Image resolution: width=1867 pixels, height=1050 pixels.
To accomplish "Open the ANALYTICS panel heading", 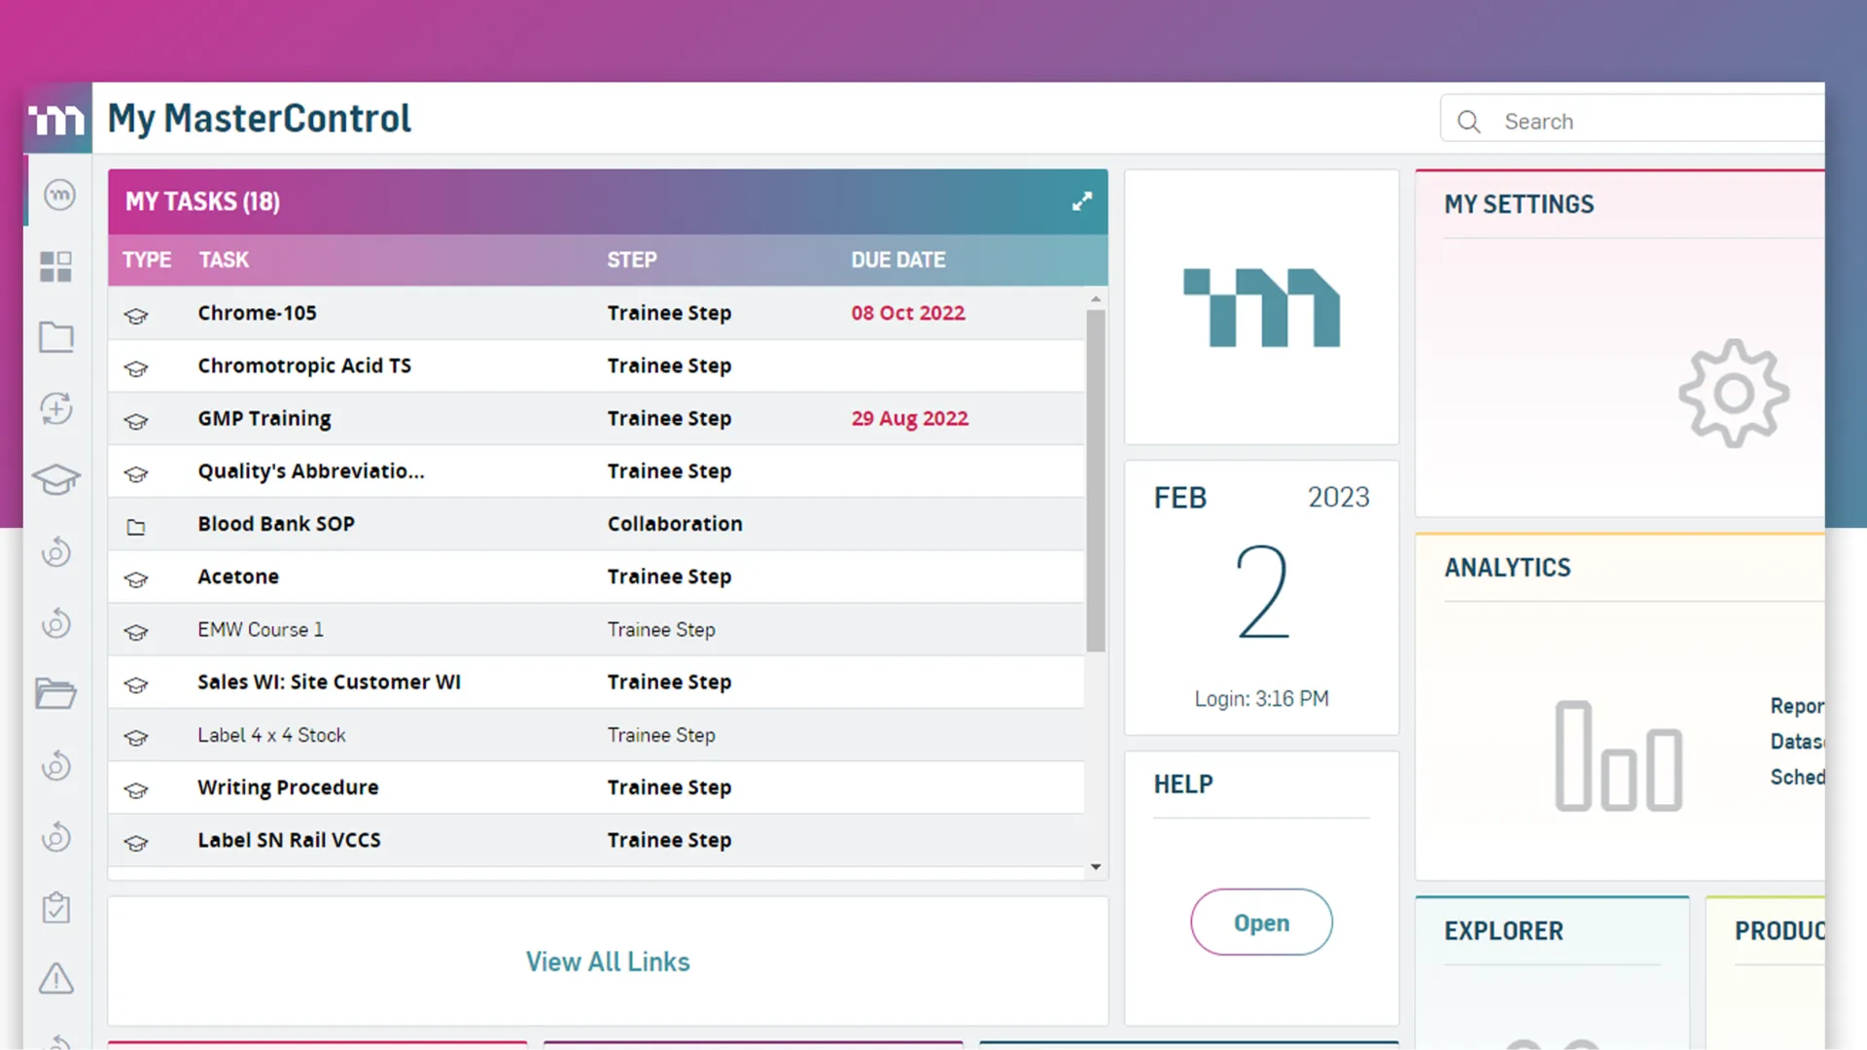I will [1507, 568].
